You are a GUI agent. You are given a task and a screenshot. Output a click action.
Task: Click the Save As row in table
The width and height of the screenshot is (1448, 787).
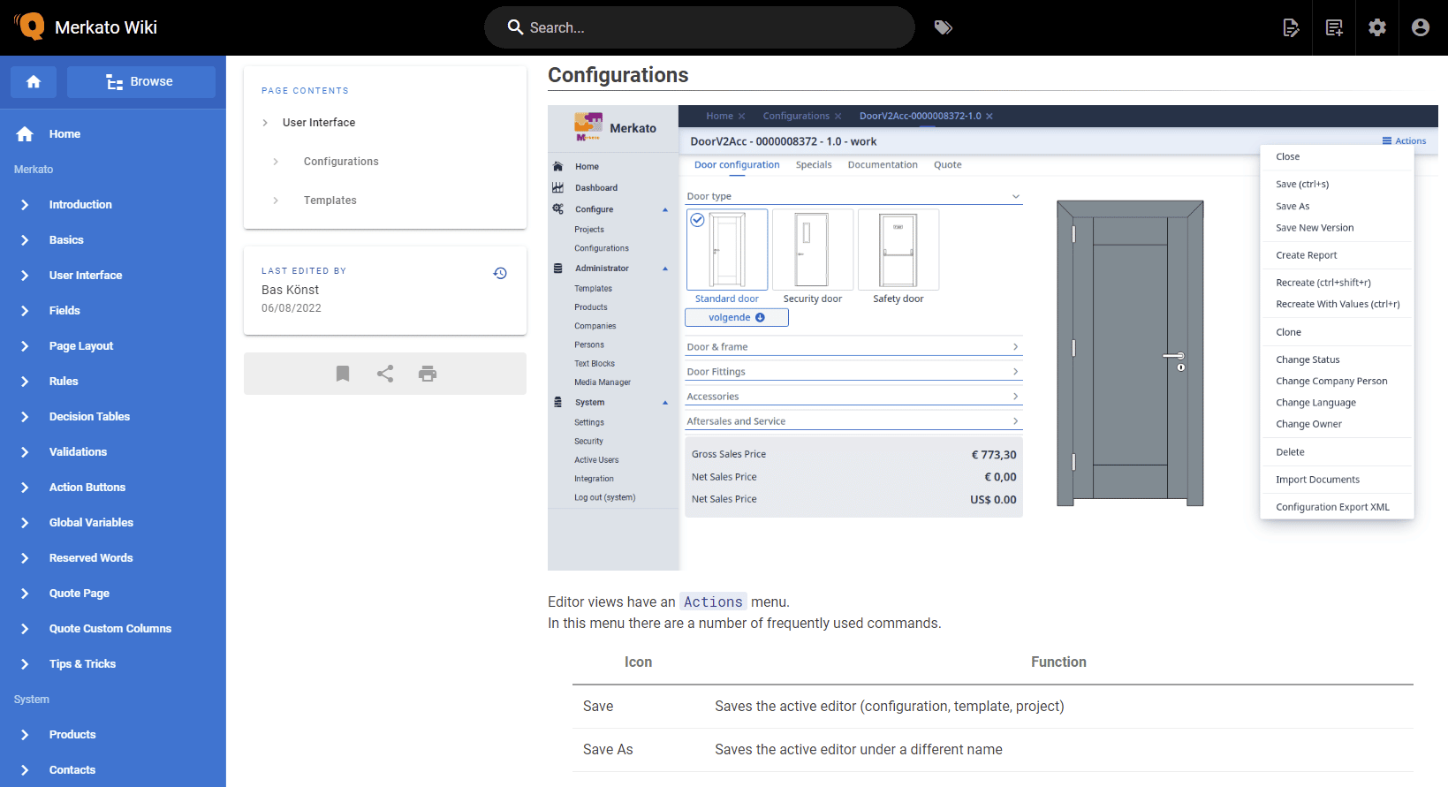point(993,750)
